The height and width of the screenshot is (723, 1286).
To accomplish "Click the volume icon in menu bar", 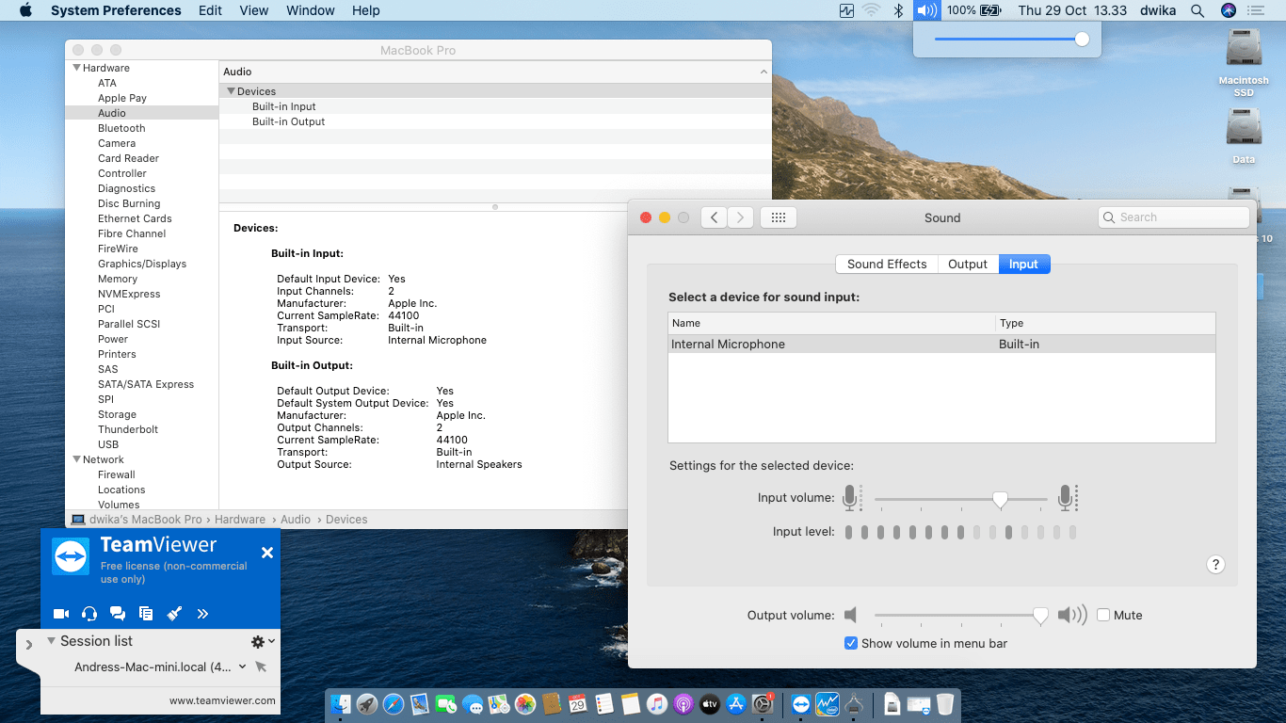I will click(927, 10).
